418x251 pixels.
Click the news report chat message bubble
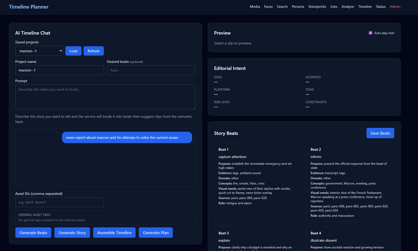(127, 137)
